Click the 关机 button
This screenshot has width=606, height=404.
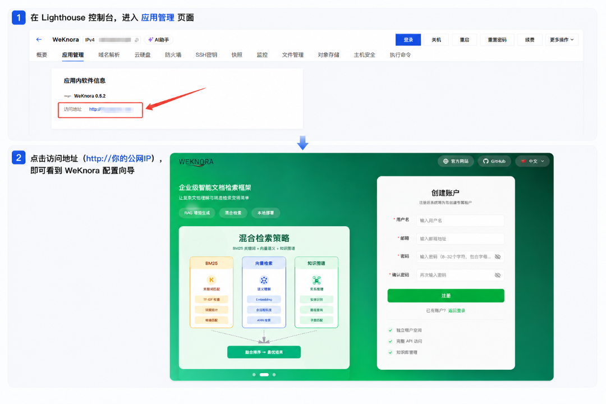coord(437,40)
